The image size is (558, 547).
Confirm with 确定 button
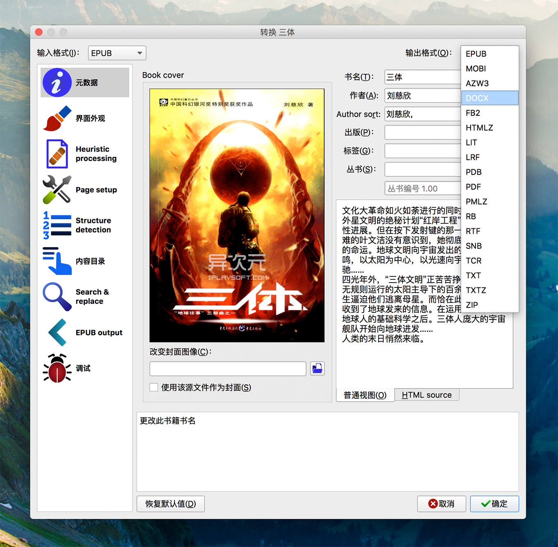pyautogui.click(x=494, y=504)
